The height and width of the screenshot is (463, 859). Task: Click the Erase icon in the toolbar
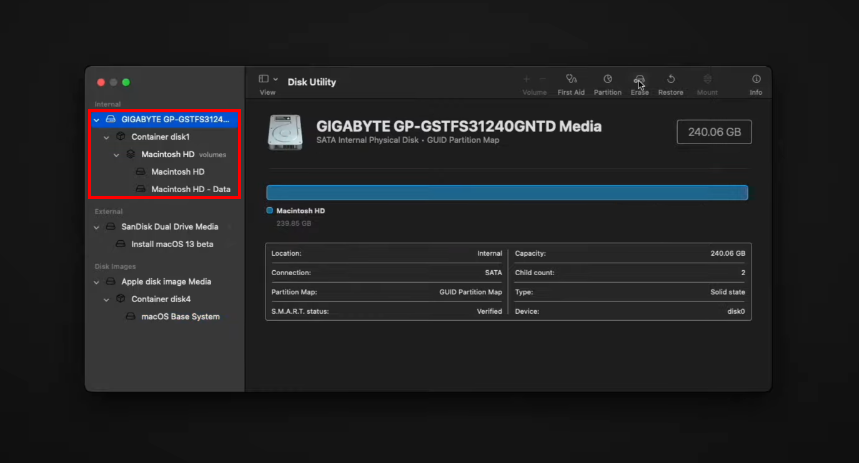point(639,83)
